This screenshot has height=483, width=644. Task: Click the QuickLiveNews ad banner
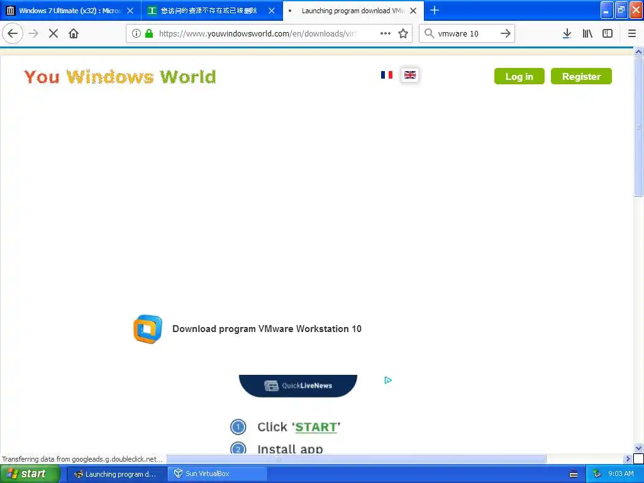[x=298, y=386]
